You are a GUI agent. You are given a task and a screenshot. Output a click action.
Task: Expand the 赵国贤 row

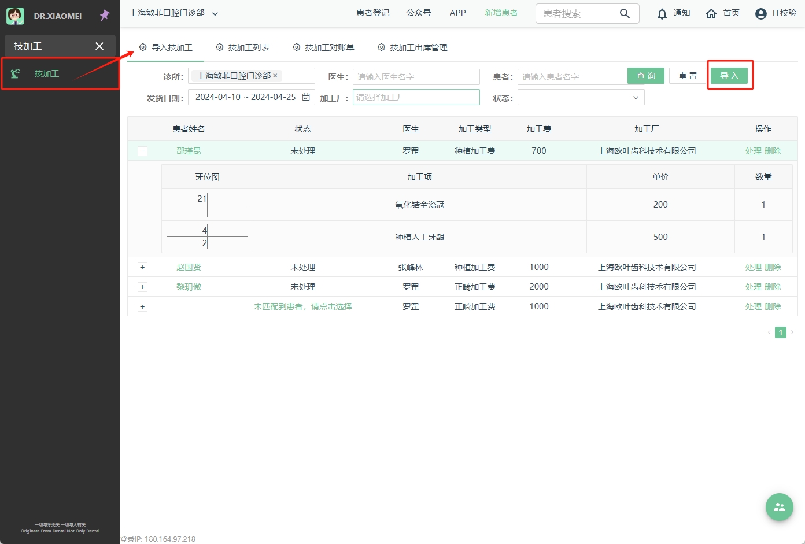pyautogui.click(x=142, y=268)
